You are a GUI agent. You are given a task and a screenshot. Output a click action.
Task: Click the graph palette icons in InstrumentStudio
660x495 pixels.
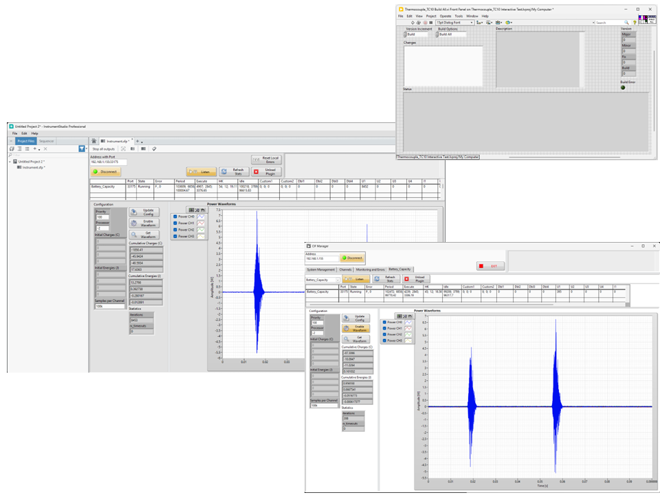pos(197,210)
